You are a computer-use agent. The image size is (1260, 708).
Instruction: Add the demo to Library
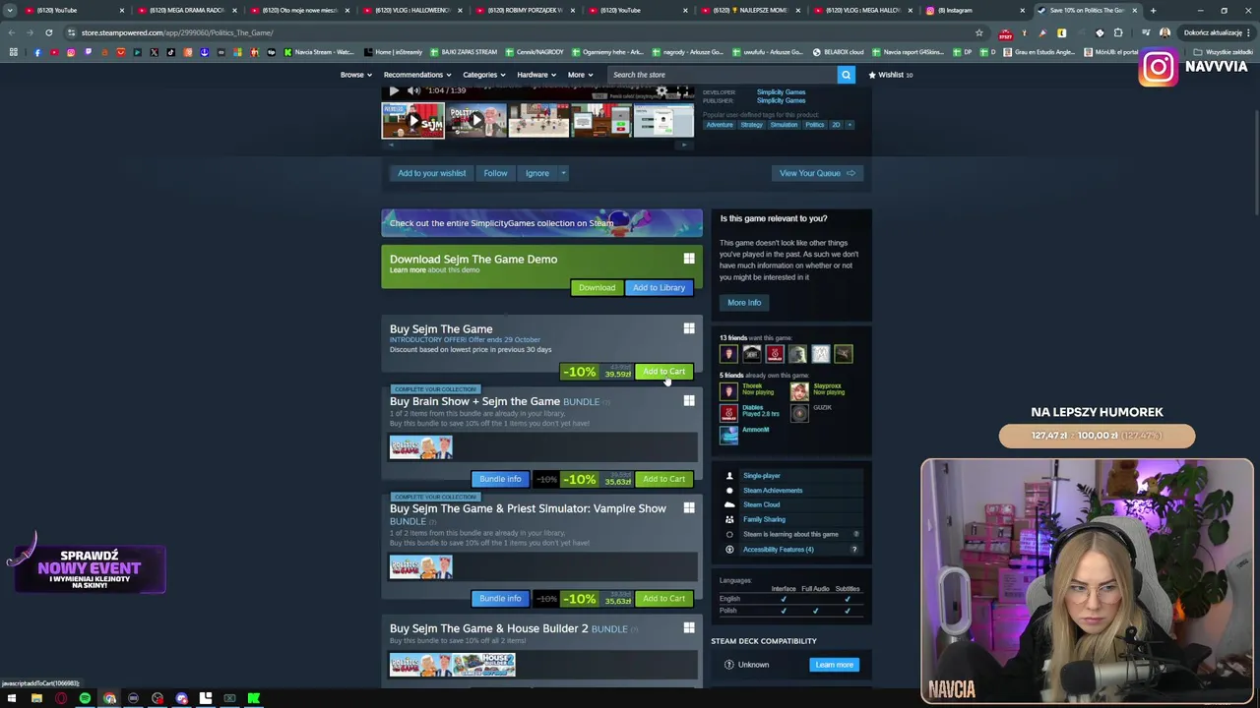tap(659, 288)
